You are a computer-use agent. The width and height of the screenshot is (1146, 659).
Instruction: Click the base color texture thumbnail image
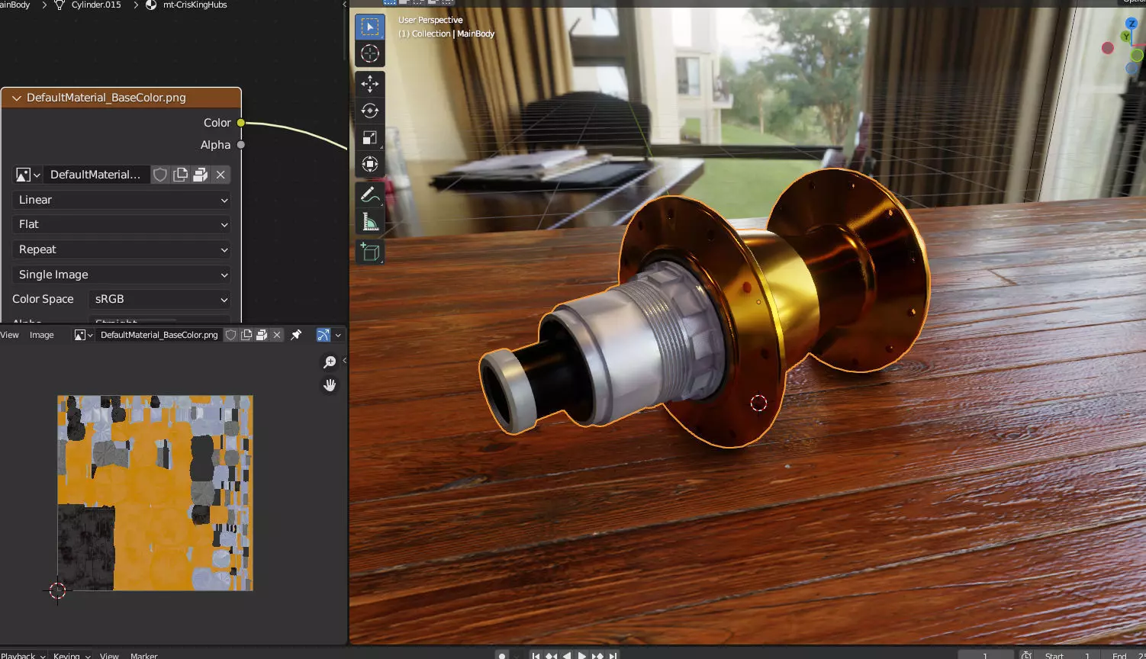pos(155,493)
